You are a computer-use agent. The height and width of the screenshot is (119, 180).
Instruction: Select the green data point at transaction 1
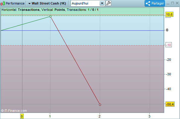(50, 17)
